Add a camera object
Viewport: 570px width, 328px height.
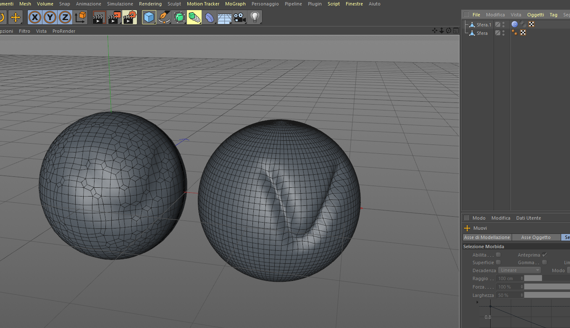click(239, 17)
